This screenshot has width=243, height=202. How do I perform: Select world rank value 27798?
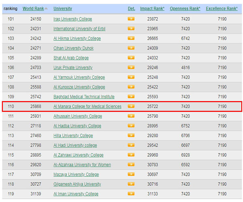[x=36, y=145]
